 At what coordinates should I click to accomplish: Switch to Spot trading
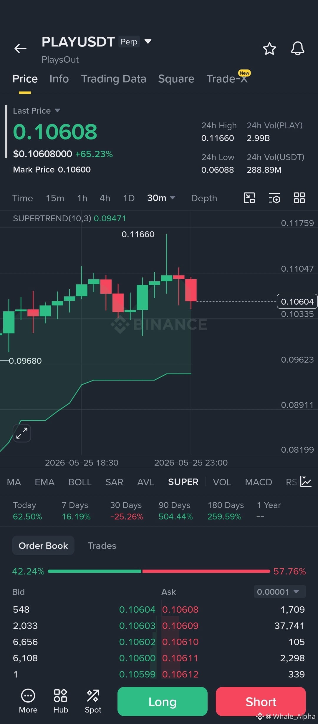click(x=93, y=701)
